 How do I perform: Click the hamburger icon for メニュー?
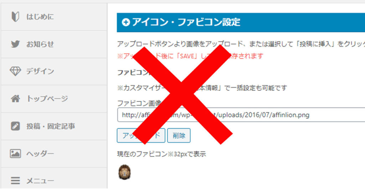click(x=15, y=181)
